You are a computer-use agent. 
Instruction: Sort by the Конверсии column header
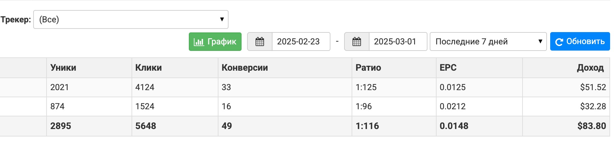[x=245, y=67]
